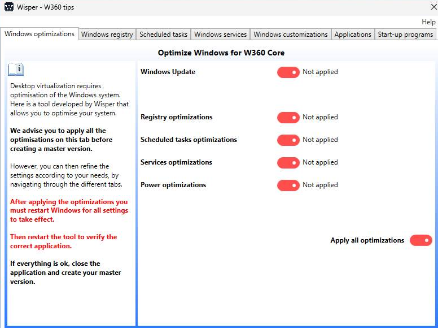The image size is (438, 328).
Task: Click the Power optimizations label
Action: pyautogui.click(x=173, y=185)
